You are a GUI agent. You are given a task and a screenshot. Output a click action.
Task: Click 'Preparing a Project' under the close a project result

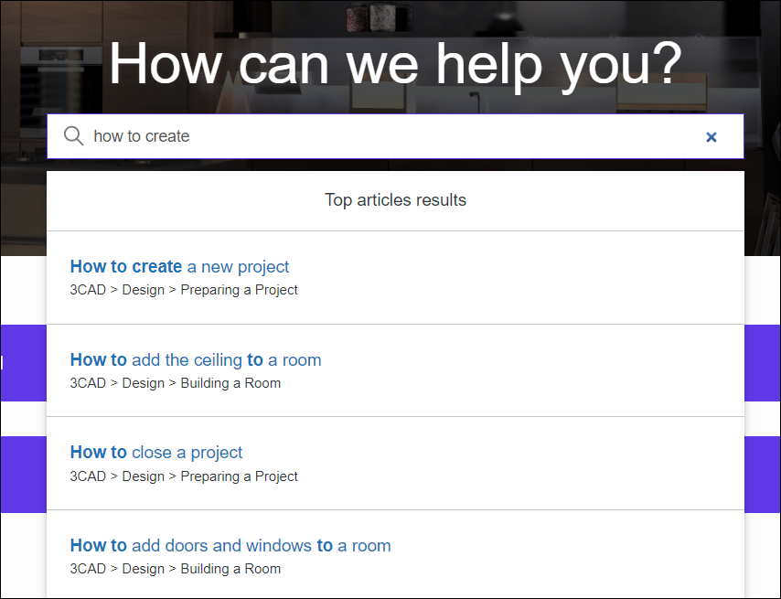240,476
